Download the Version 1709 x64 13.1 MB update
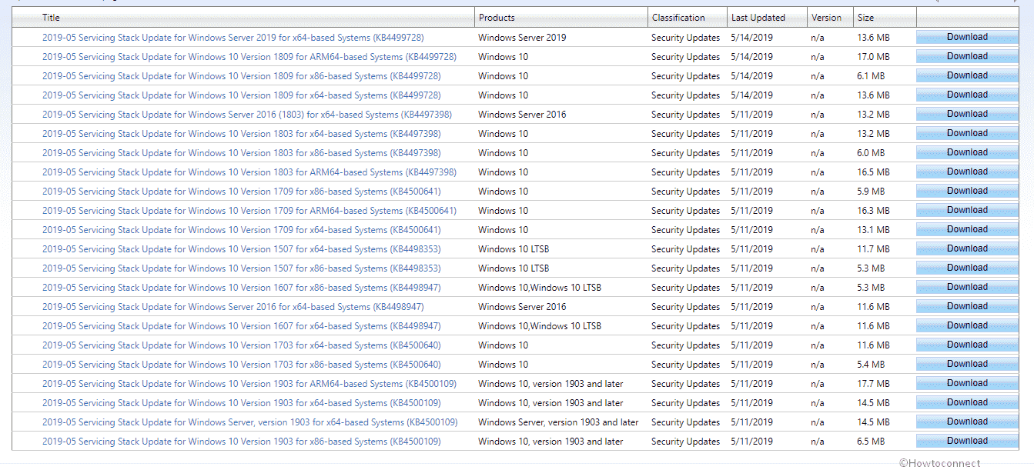The height and width of the screenshot is (470, 1034). point(967,229)
